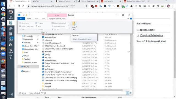Open SpeedGrader link in Canvas

click(147, 30)
